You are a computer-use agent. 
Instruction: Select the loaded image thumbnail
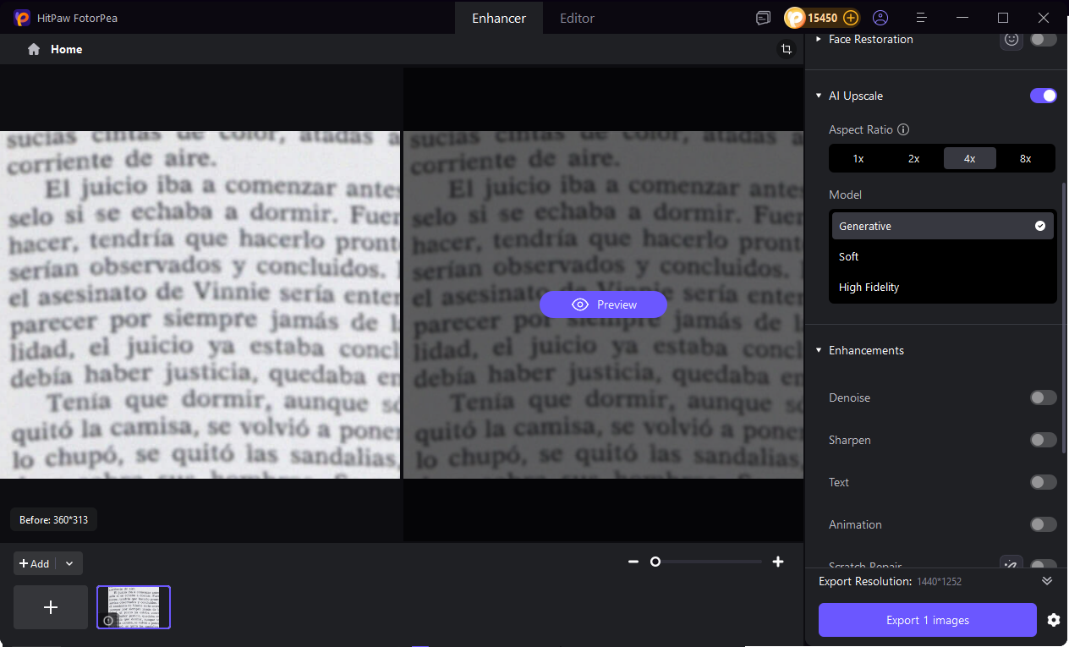coord(134,607)
